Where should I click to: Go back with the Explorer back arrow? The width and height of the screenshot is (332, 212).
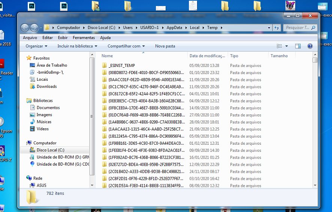pos(25,28)
